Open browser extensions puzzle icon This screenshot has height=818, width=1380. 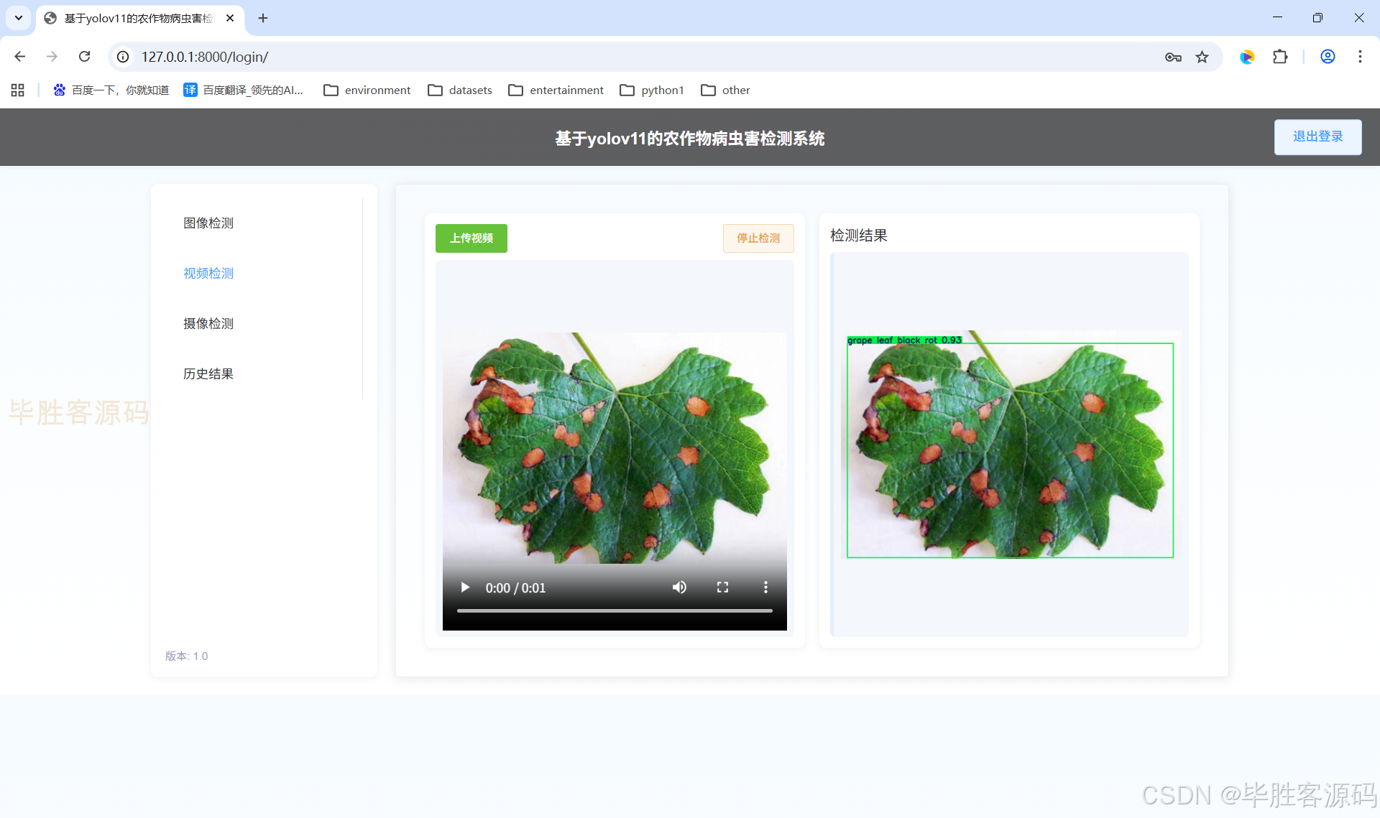point(1280,57)
